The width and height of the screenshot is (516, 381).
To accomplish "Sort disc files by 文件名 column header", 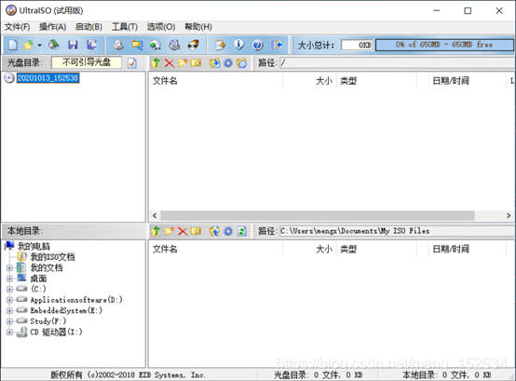I will tap(215, 81).
